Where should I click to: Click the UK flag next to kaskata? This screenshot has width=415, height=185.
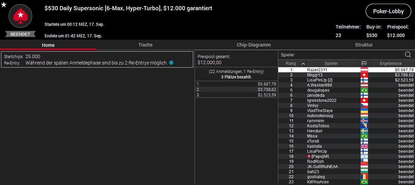coord(364,146)
